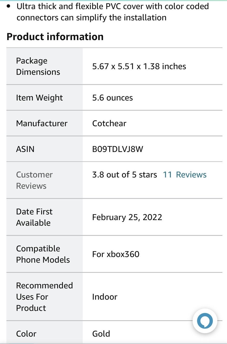Screen dimensions: 227x344
Task: Click the Ultra thick PVC cover bullet text
Action: 113,12
